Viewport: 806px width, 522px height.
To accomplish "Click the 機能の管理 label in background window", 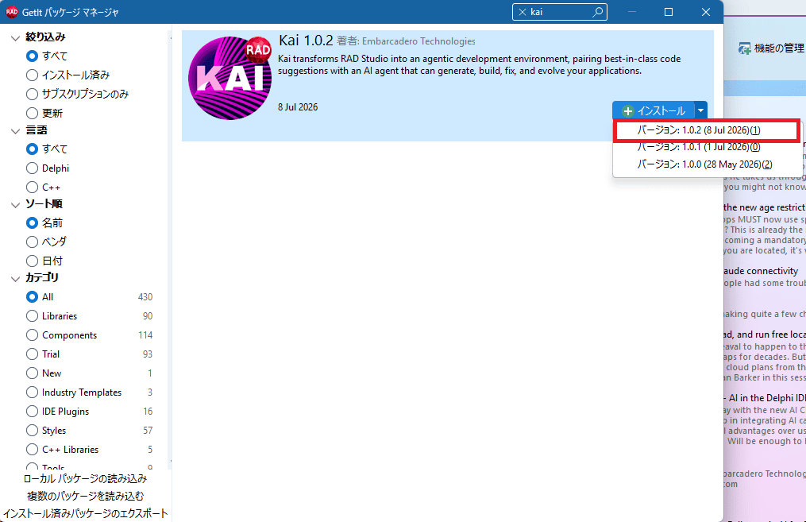I will click(x=779, y=48).
